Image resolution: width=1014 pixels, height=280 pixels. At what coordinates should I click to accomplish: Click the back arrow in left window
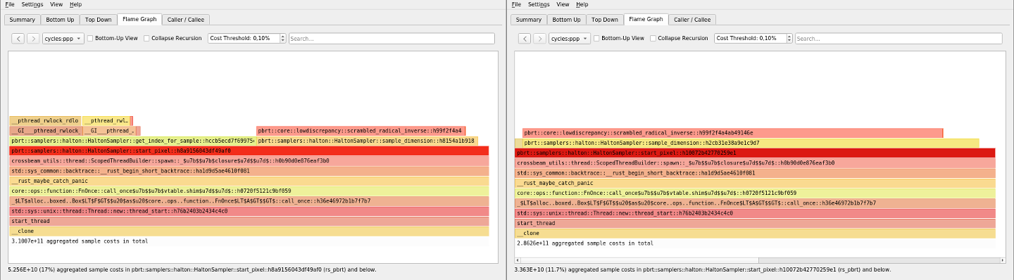(18, 39)
